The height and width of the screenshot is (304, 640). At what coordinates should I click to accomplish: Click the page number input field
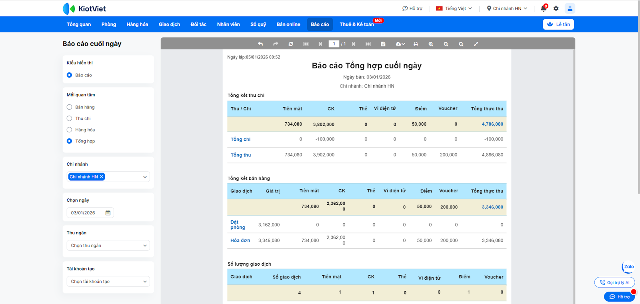pyautogui.click(x=334, y=44)
